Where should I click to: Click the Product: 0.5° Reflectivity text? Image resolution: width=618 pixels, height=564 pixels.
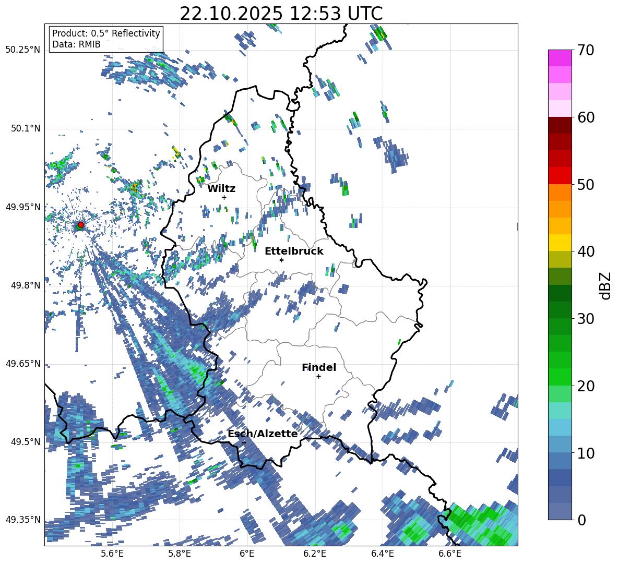[106, 33]
